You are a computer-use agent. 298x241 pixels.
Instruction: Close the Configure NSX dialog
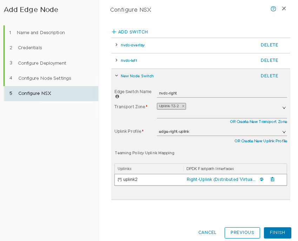tap(284, 9)
